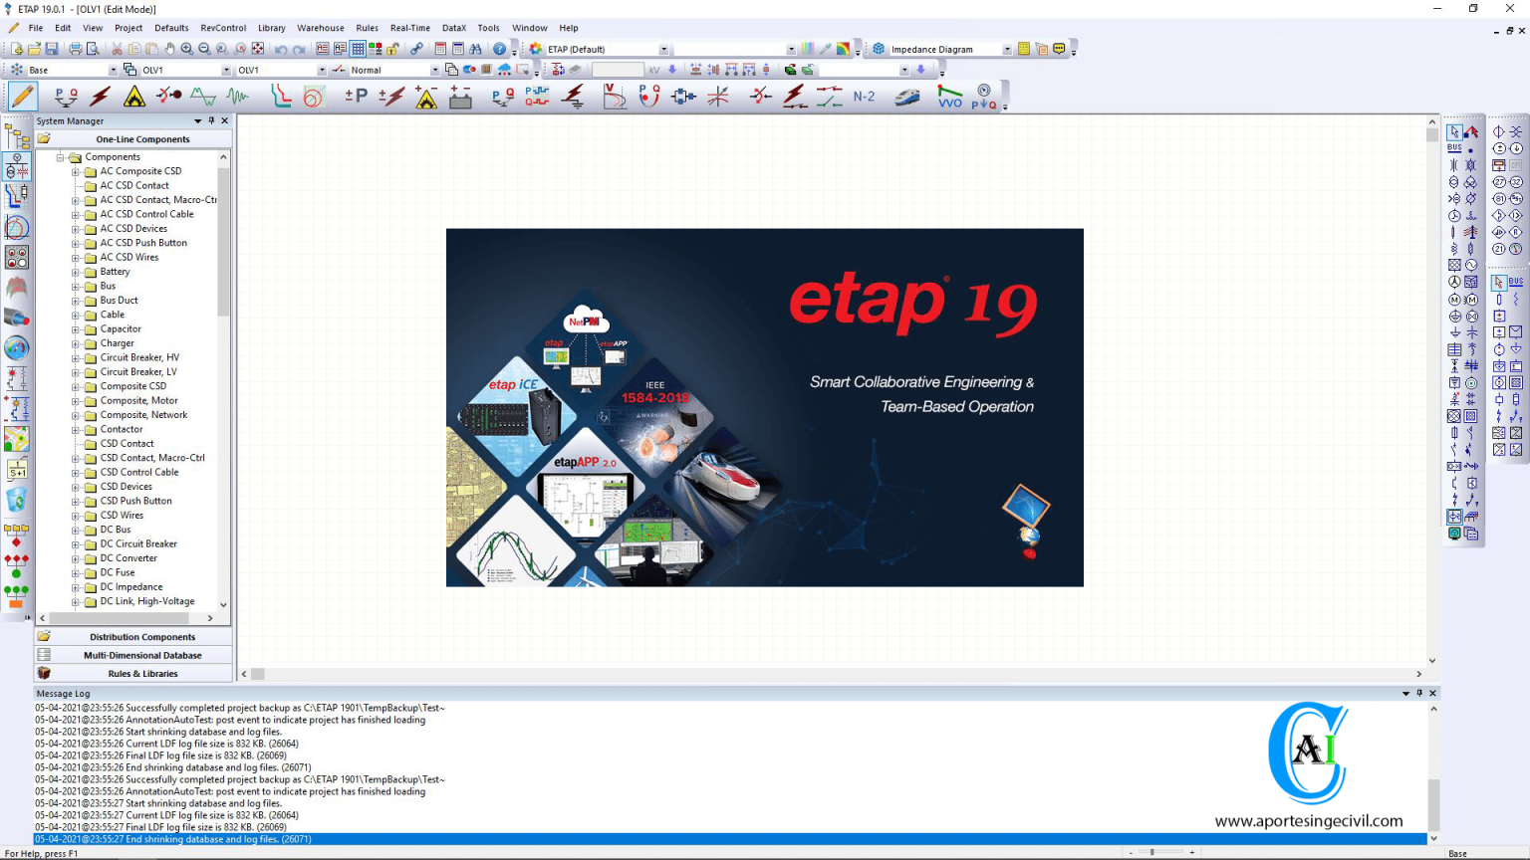Expand the Battery folder in Components tree
This screenshot has height=860, width=1530.
(x=75, y=271)
